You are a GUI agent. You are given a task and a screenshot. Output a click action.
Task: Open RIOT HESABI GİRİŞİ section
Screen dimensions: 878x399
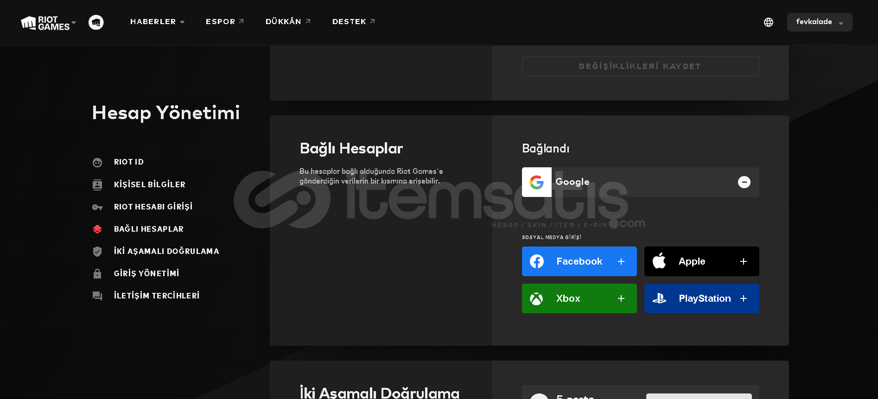coord(153,207)
